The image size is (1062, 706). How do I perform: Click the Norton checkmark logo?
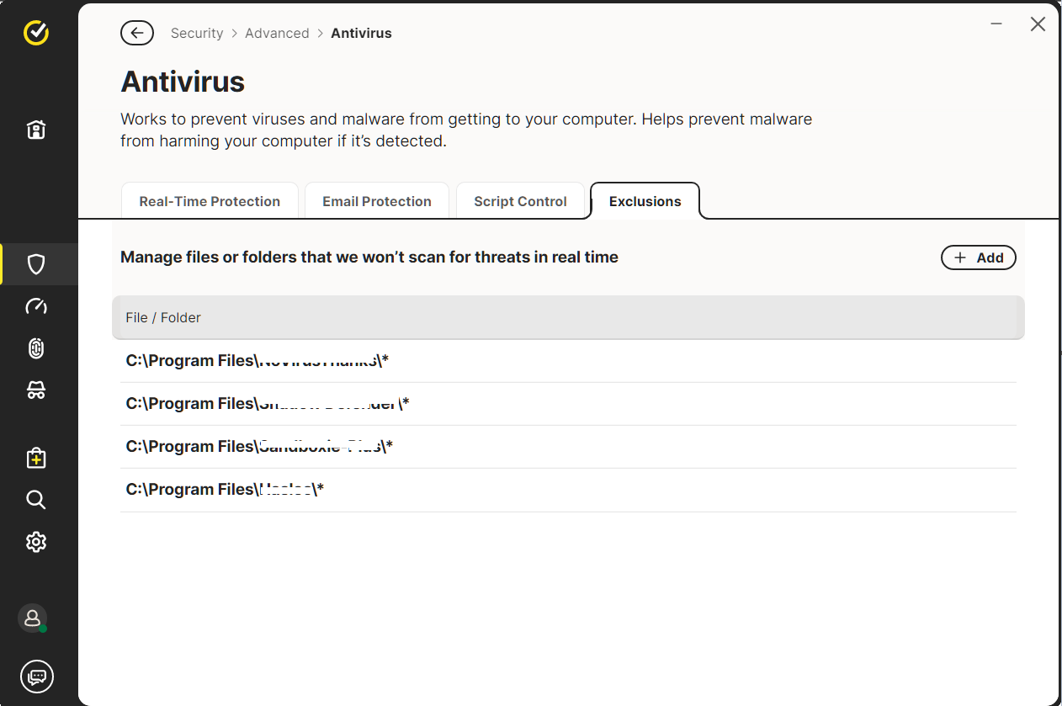click(x=36, y=33)
